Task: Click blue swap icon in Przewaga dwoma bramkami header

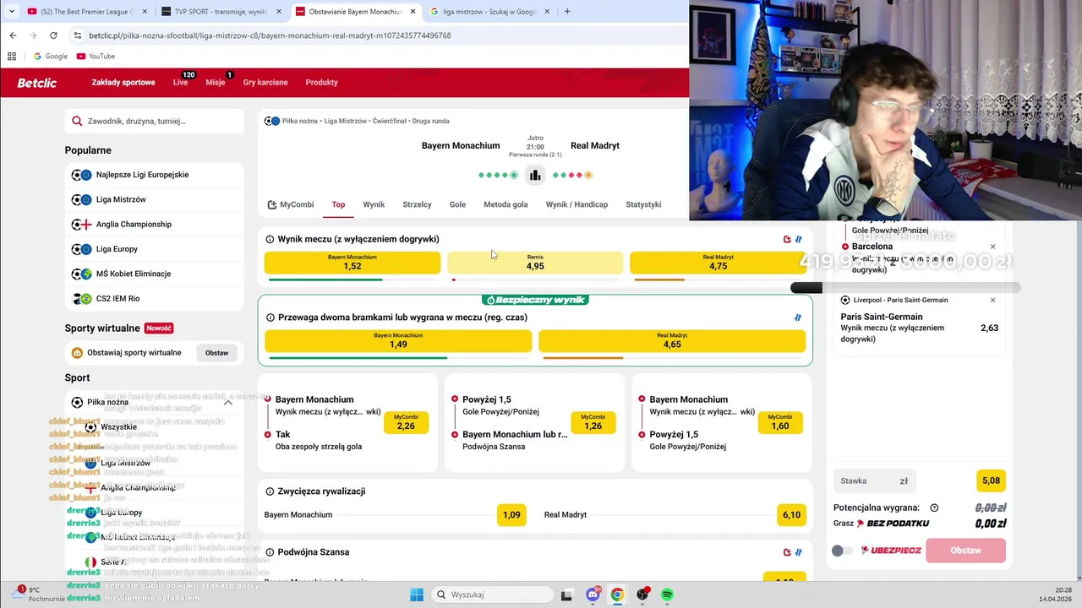Action: tap(798, 318)
